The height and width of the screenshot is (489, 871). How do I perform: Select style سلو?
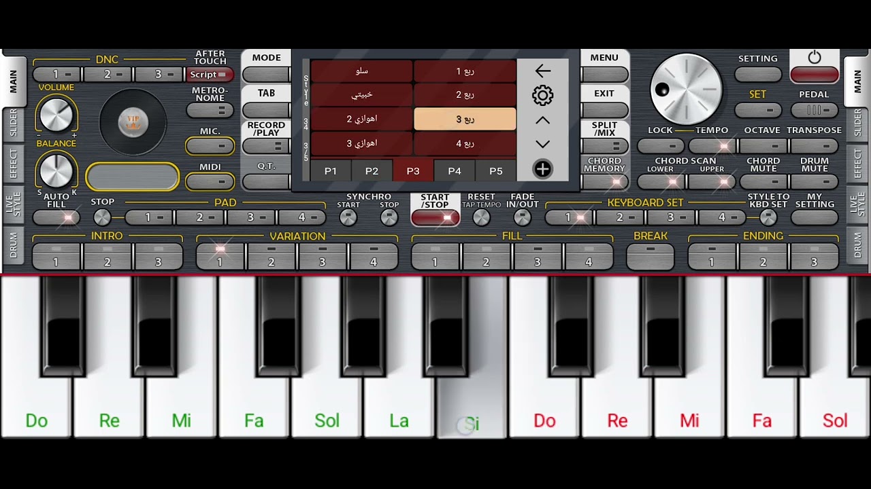click(x=362, y=71)
